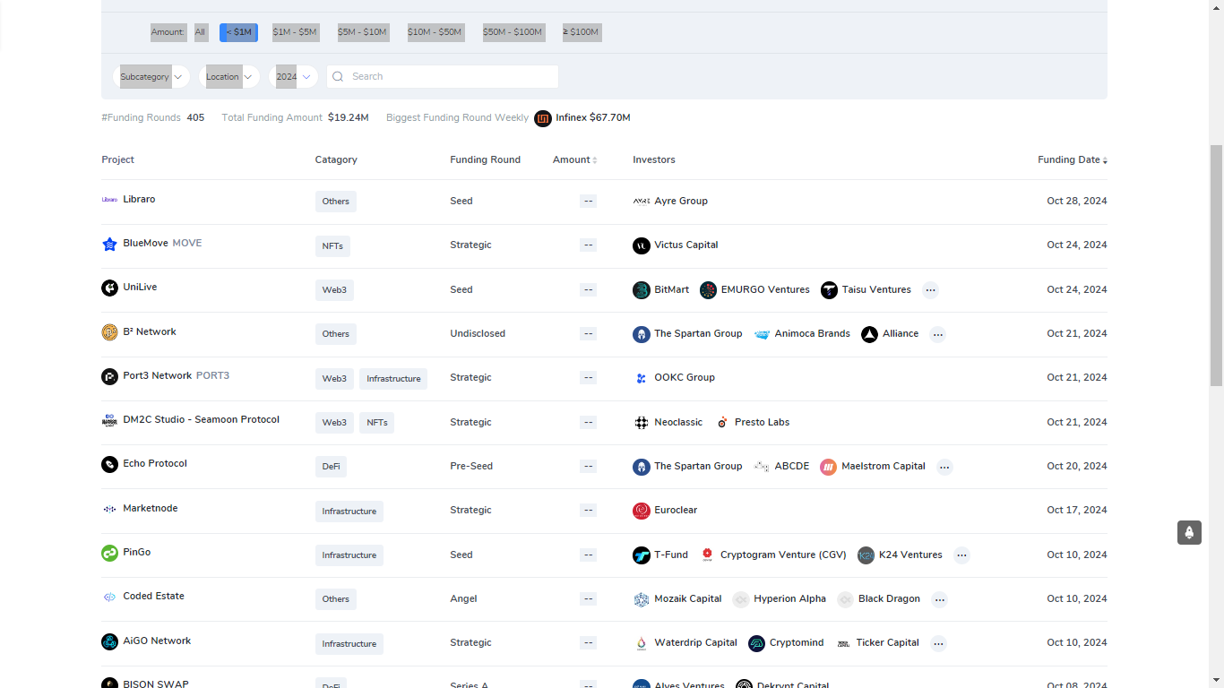Viewport: 1224px width, 688px height.
Task: Click the UniLive project logo icon
Action: [109, 288]
